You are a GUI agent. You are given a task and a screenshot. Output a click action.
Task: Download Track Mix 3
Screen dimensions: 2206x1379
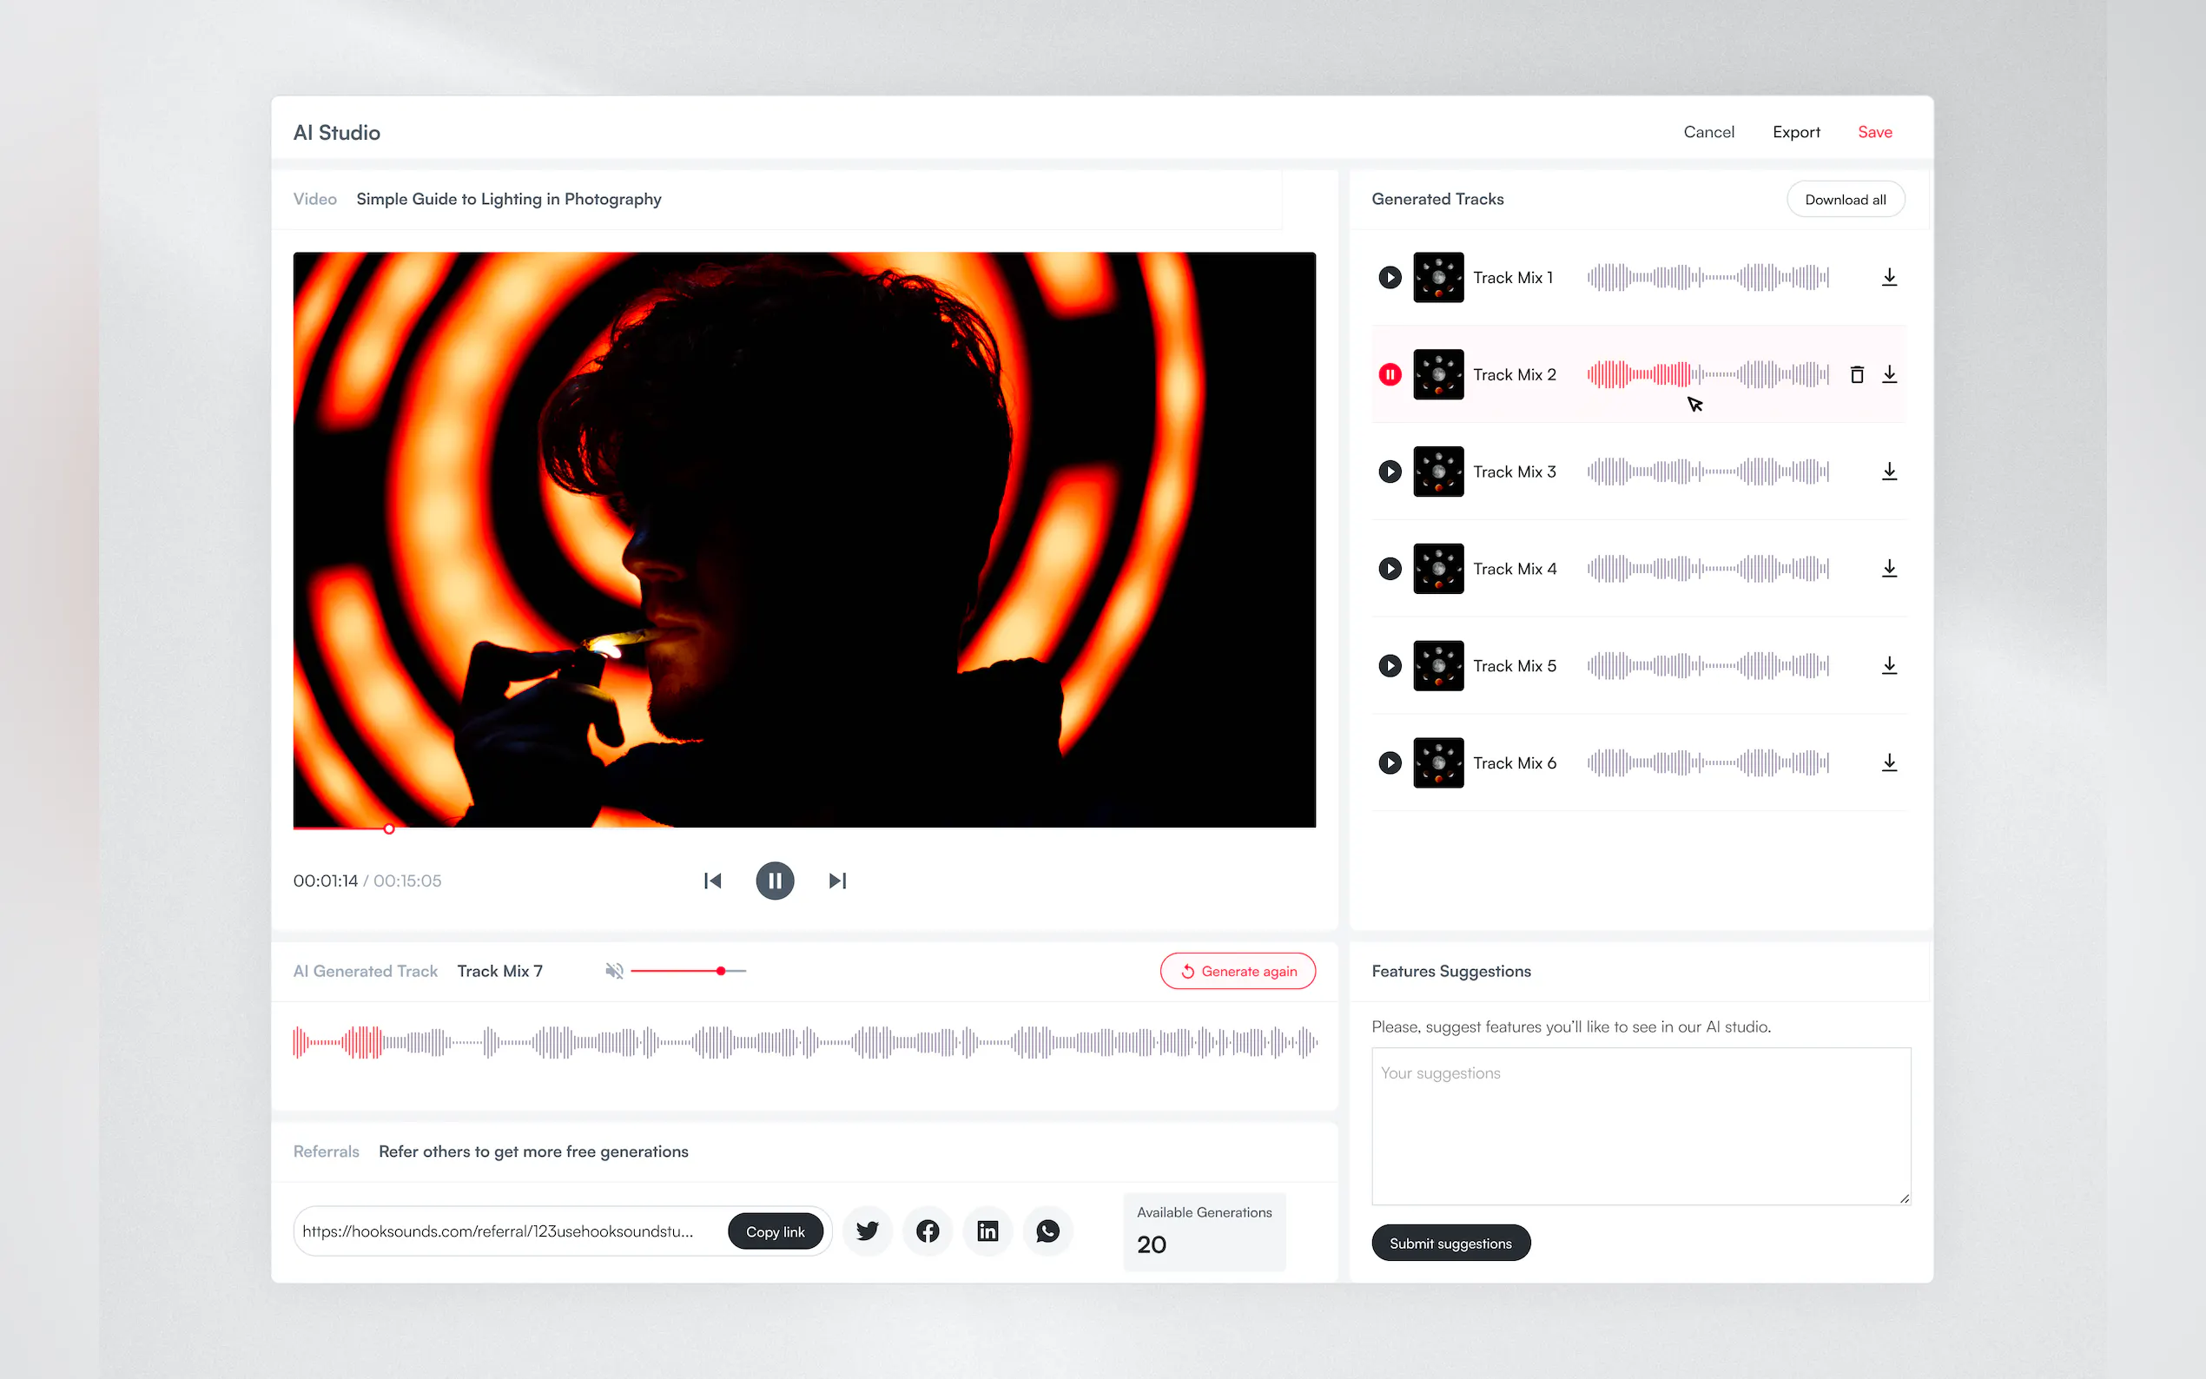[x=1889, y=472]
